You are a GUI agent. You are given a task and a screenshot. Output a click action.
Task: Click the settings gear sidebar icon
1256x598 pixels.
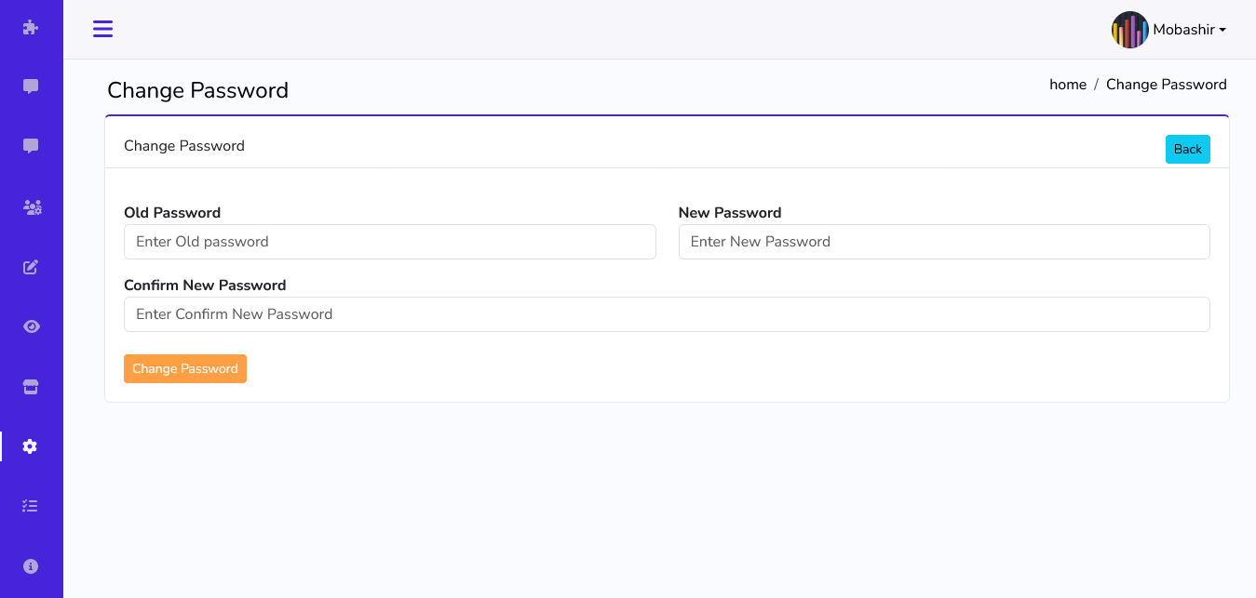[31, 446]
